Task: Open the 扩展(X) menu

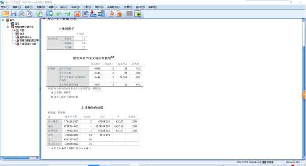Action: 128,7
